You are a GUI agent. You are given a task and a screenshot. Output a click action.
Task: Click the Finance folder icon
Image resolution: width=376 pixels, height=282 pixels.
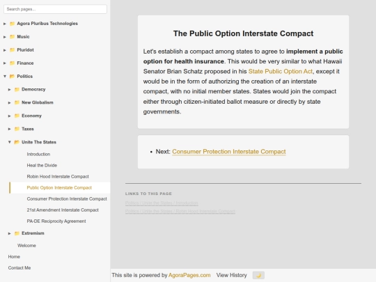(x=12, y=63)
